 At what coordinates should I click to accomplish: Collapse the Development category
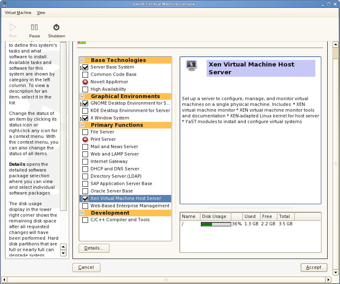point(82,213)
